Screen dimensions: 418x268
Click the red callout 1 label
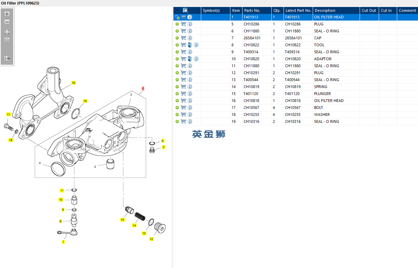pos(143,89)
